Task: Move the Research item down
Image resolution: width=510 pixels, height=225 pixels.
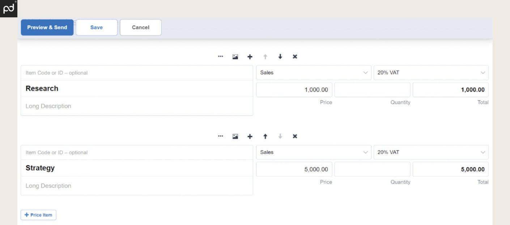Action: 280,56
